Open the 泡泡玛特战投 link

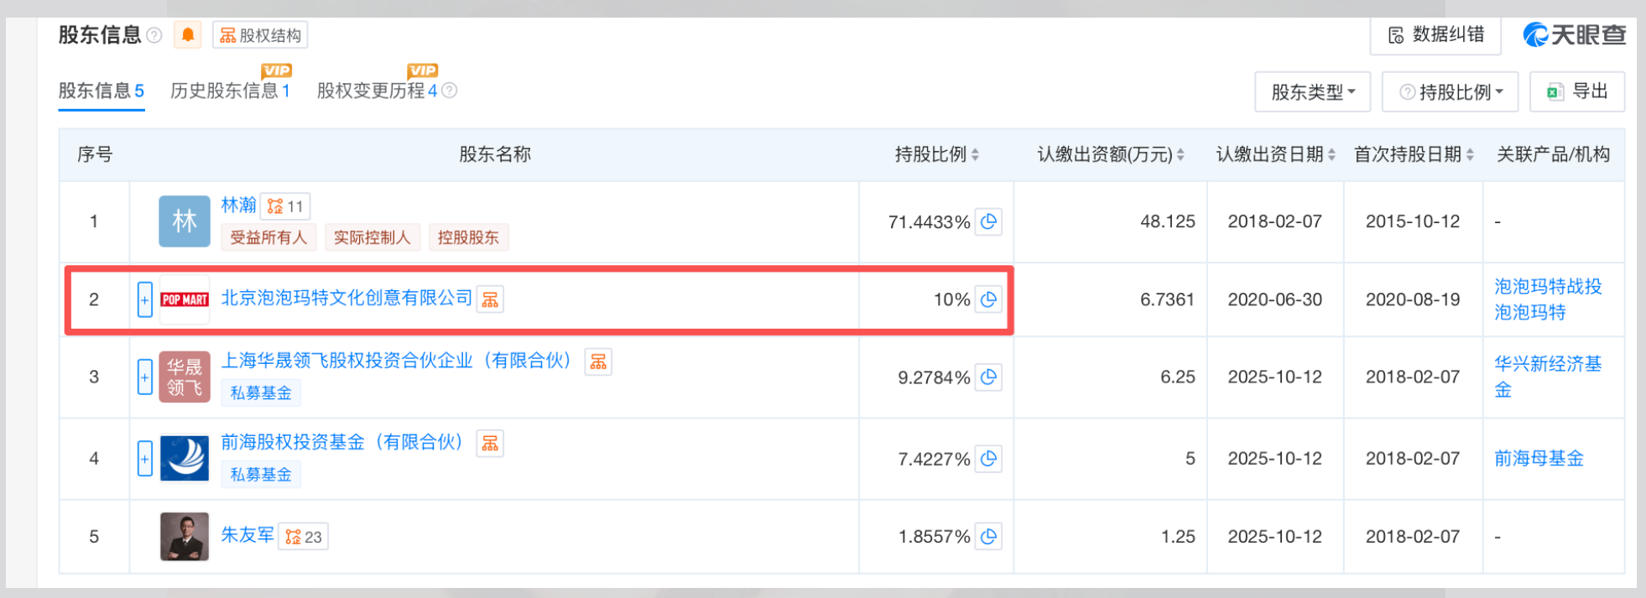point(1548,287)
